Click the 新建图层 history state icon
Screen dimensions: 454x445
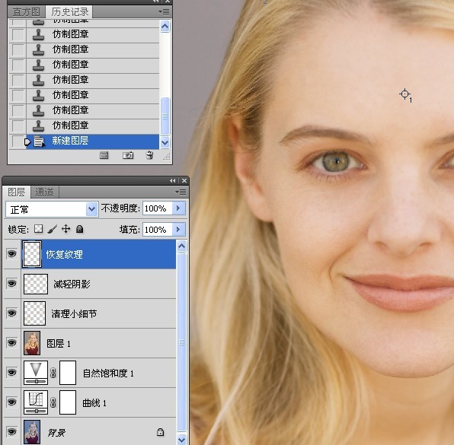click(39, 141)
